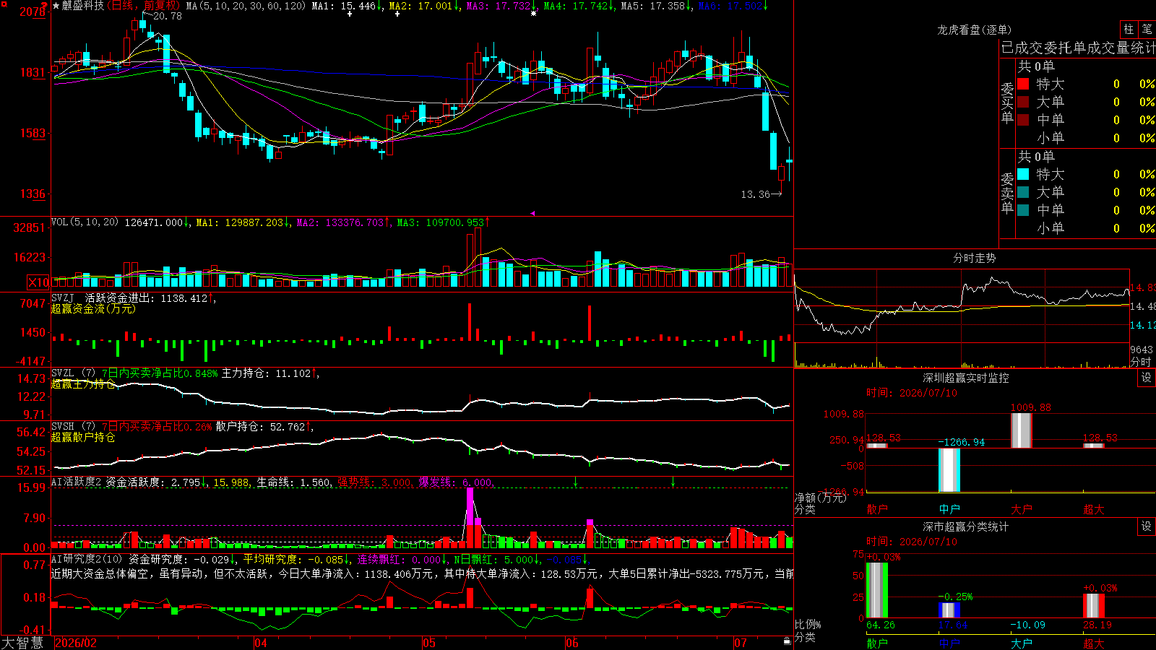Click the 已成交委托单成交量统计 header
Viewport: 1156px width, 650px height.
[1078, 48]
